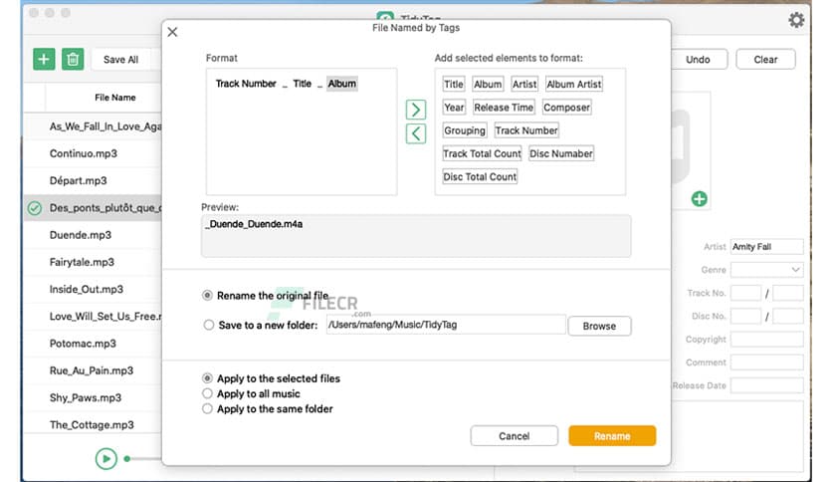Select Continuo.mp3 in the file list

point(93,154)
